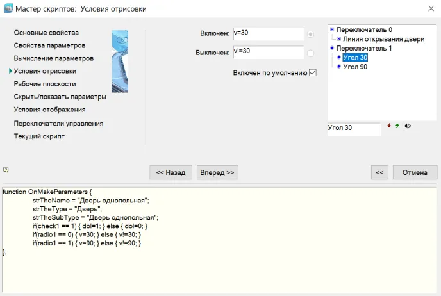The width and height of the screenshot is (441, 296).
Task: Select the radio button next to Выключен
Action: [x=311, y=53]
